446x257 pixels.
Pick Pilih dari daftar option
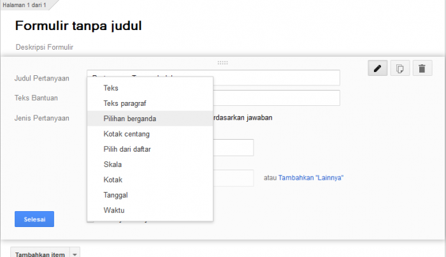tap(150, 149)
